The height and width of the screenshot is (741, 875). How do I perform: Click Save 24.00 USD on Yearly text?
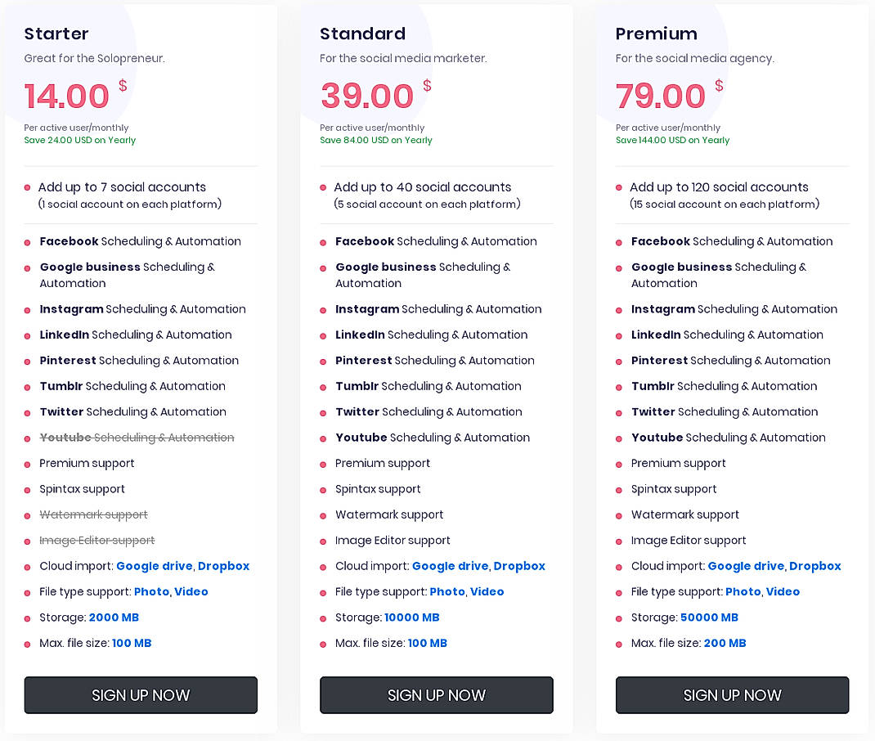pyautogui.click(x=80, y=140)
